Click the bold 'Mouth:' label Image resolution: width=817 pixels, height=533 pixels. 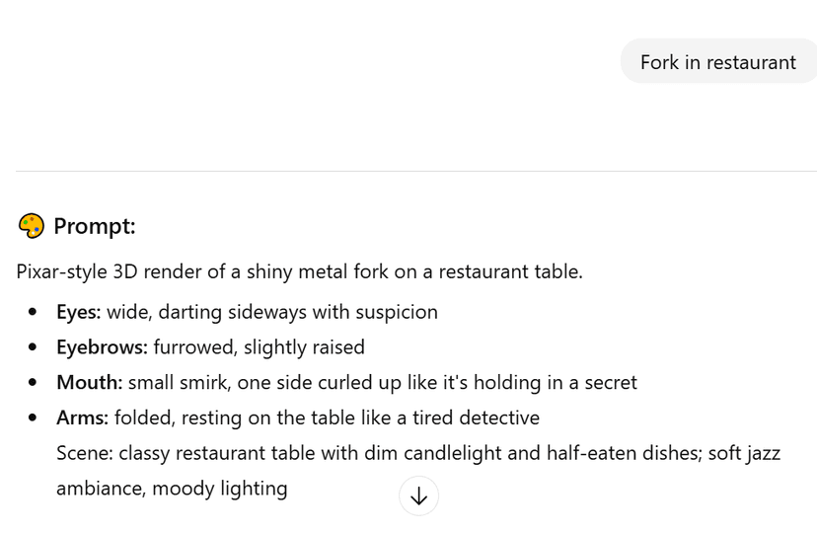click(90, 382)
